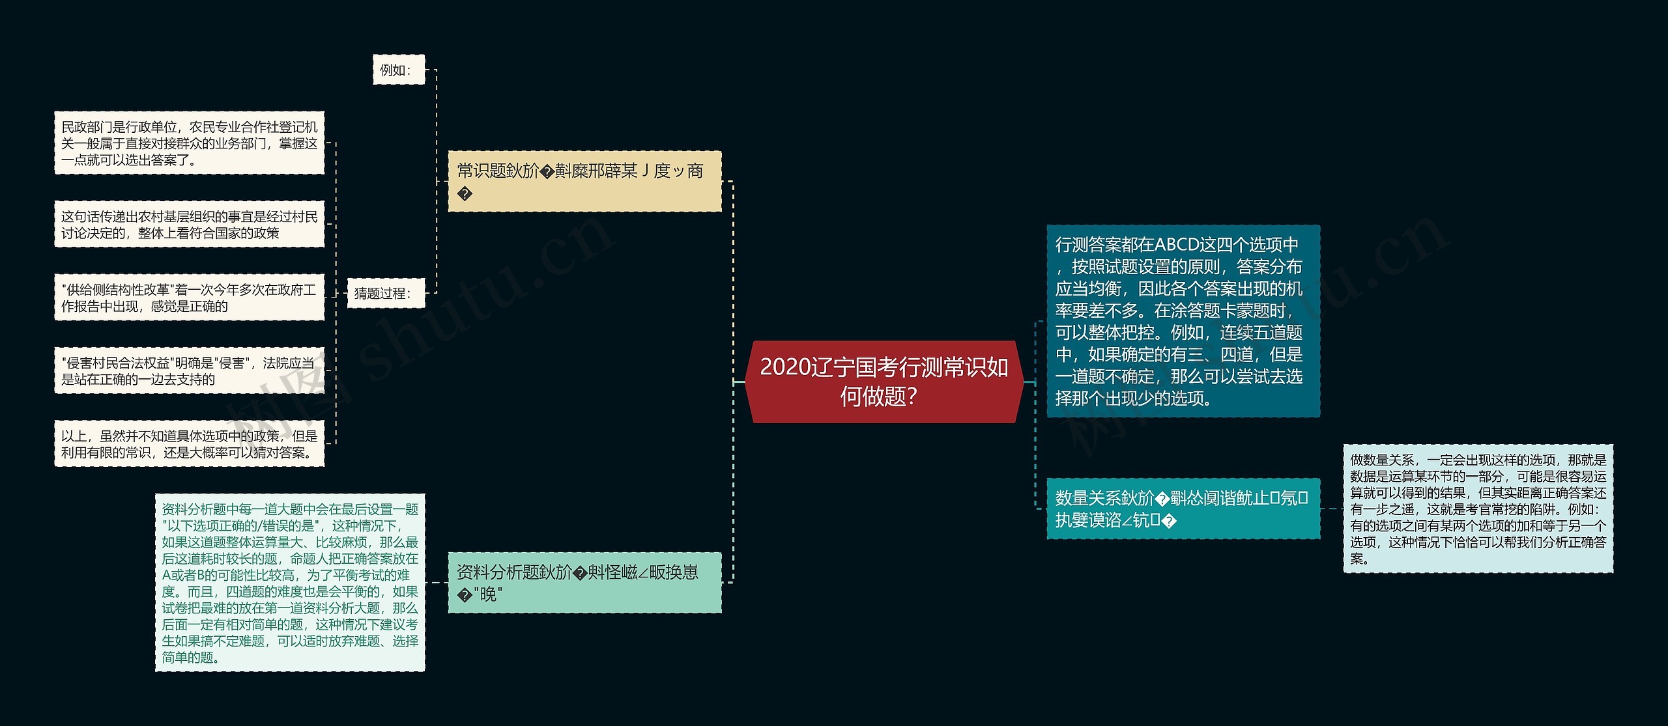
Task: Click the teal '数量关系' branch node
Action: 1183,509
